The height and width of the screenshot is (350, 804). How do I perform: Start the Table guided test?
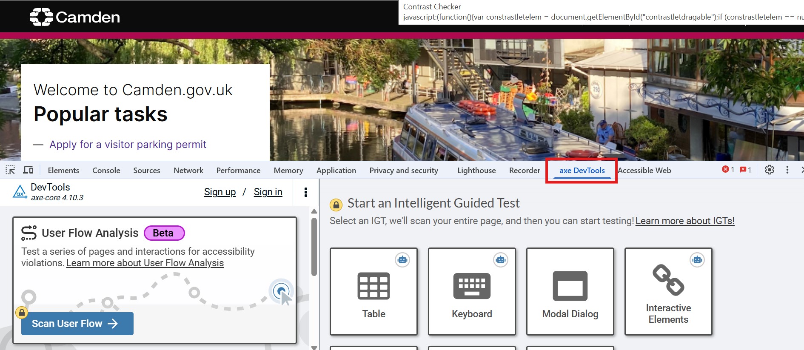pos(373,292)
